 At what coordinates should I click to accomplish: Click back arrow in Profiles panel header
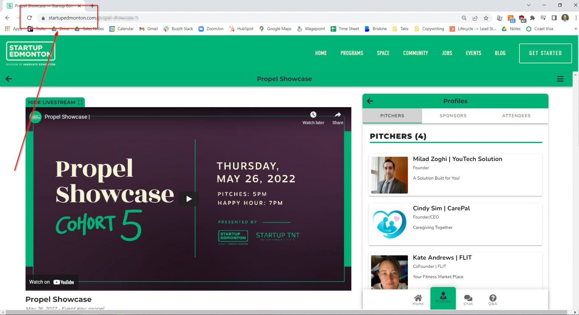[x=370, y=101]
